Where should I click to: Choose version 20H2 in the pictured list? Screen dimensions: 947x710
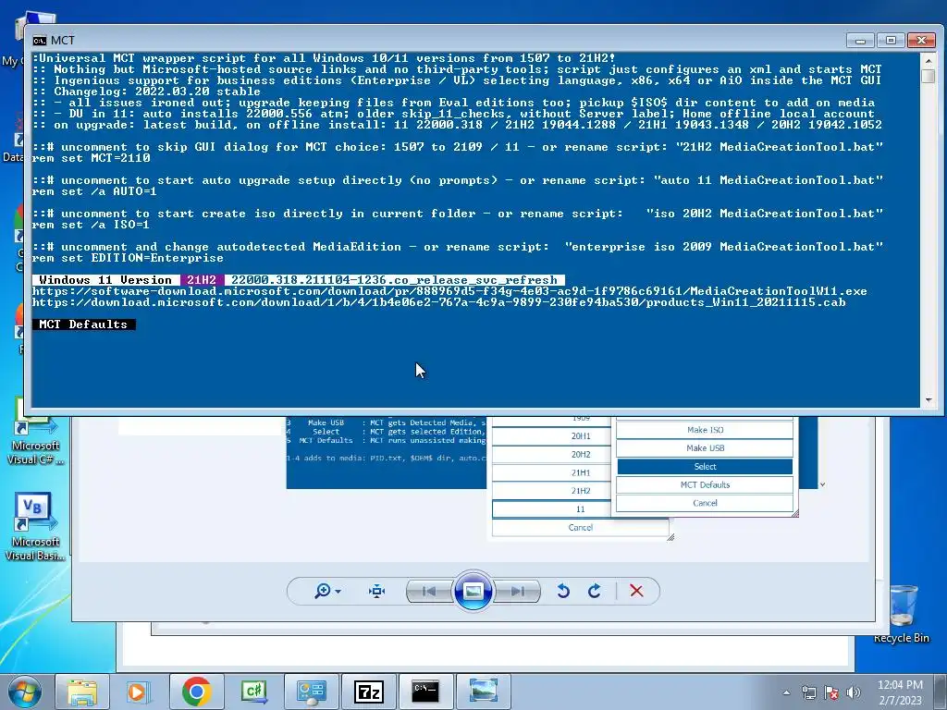click(x=581, y=454)
